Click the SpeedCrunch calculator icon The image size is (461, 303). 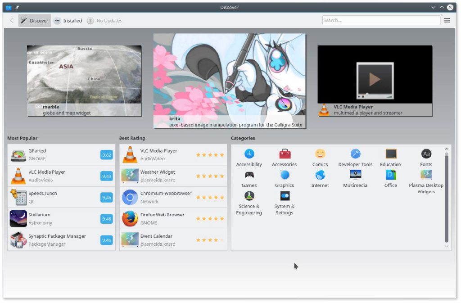(18, 197)
